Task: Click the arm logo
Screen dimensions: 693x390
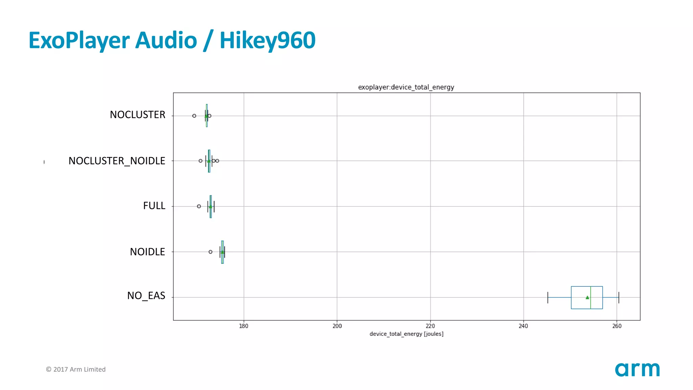Action: click(x=638, y=369)
